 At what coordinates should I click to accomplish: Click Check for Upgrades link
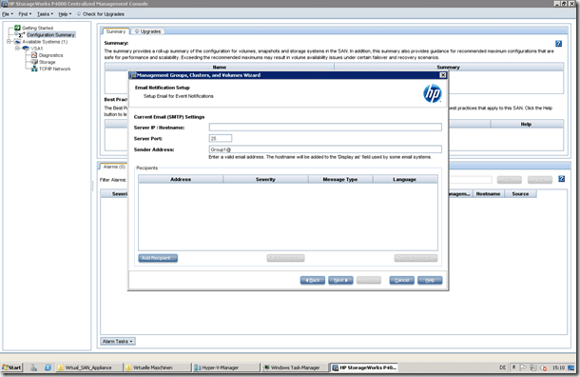tap(104, 14)
